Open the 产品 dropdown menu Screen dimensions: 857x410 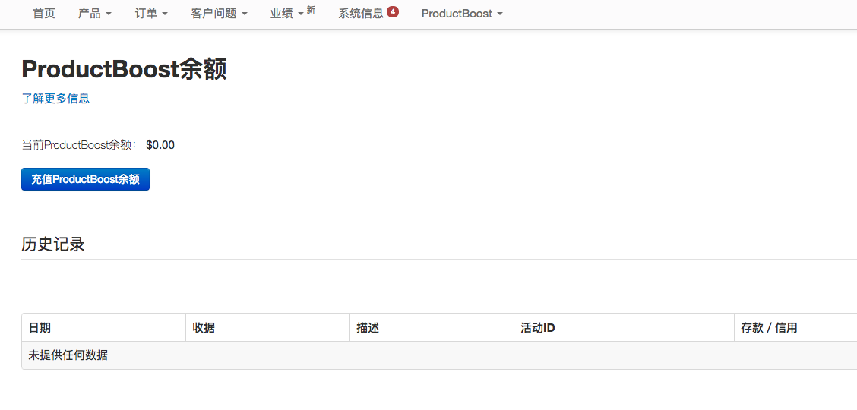click(x=95, y=14)
